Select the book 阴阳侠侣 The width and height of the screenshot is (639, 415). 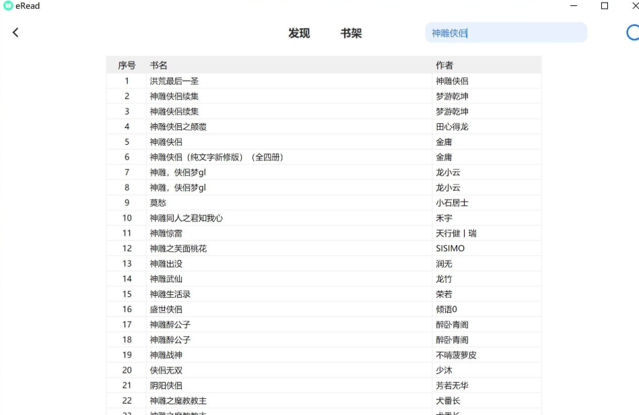[166, 385]
